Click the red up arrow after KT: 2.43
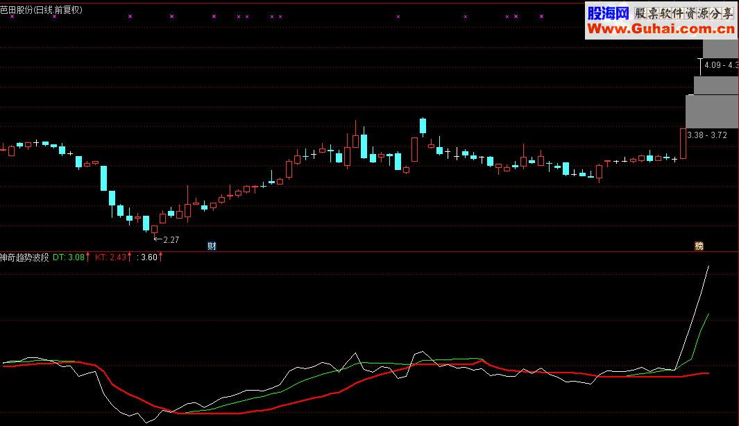This screenshot has height=426, width=739. [130, 257]
